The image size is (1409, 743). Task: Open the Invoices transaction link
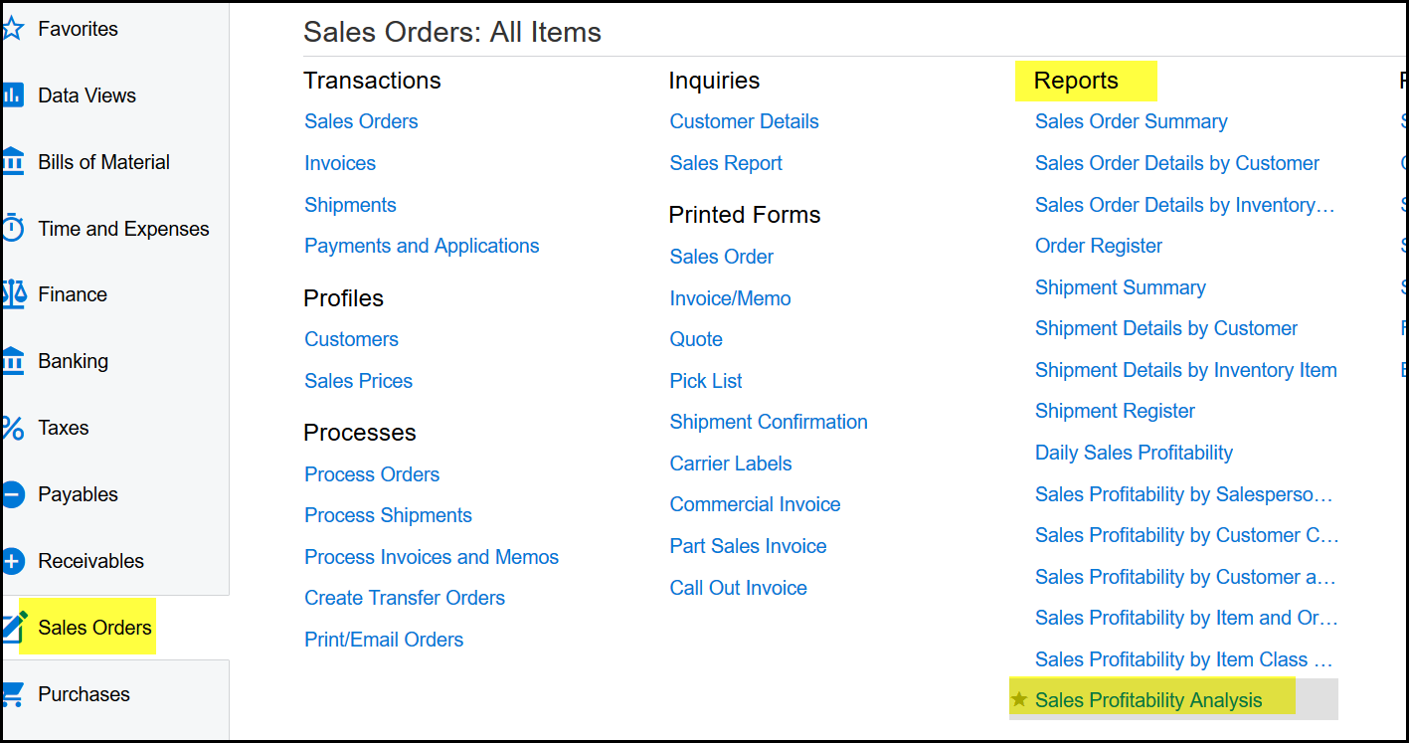[x=340, y=163]
